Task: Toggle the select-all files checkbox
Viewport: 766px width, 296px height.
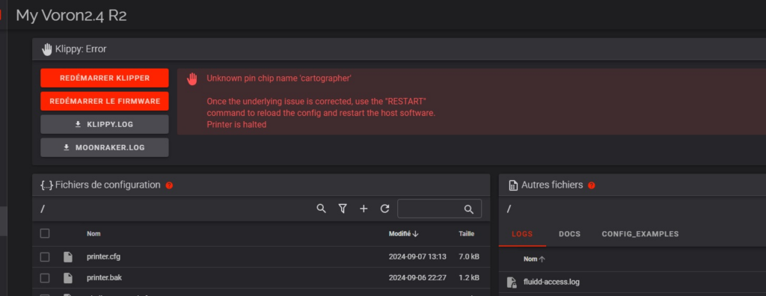Action: 45,233
